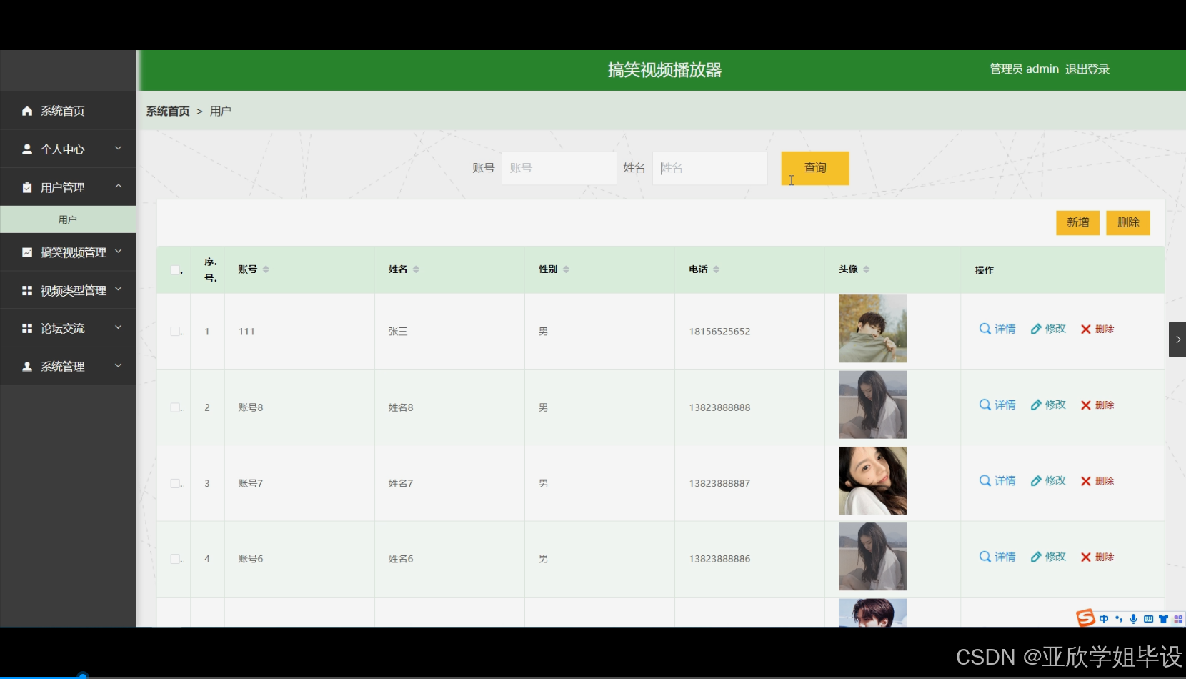Image resolution: width=1186 pixels, height=679 pixels.
Task: Click the 用户管理 clipboard icon
Action: [x=26, y=187]
